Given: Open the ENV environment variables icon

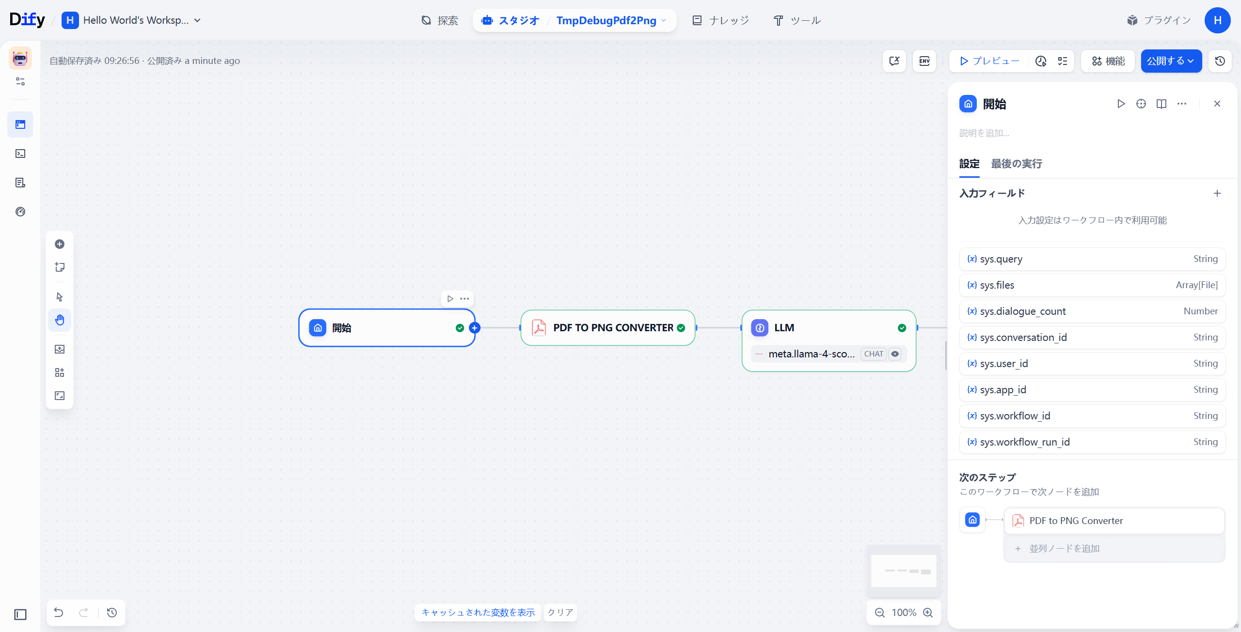Looking at the screenshot, I should click(924, 61).
